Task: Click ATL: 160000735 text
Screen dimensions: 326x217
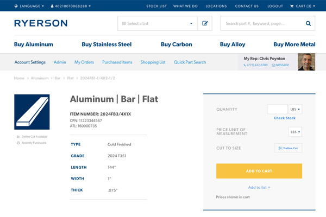Action: click(x=83, y=126)
